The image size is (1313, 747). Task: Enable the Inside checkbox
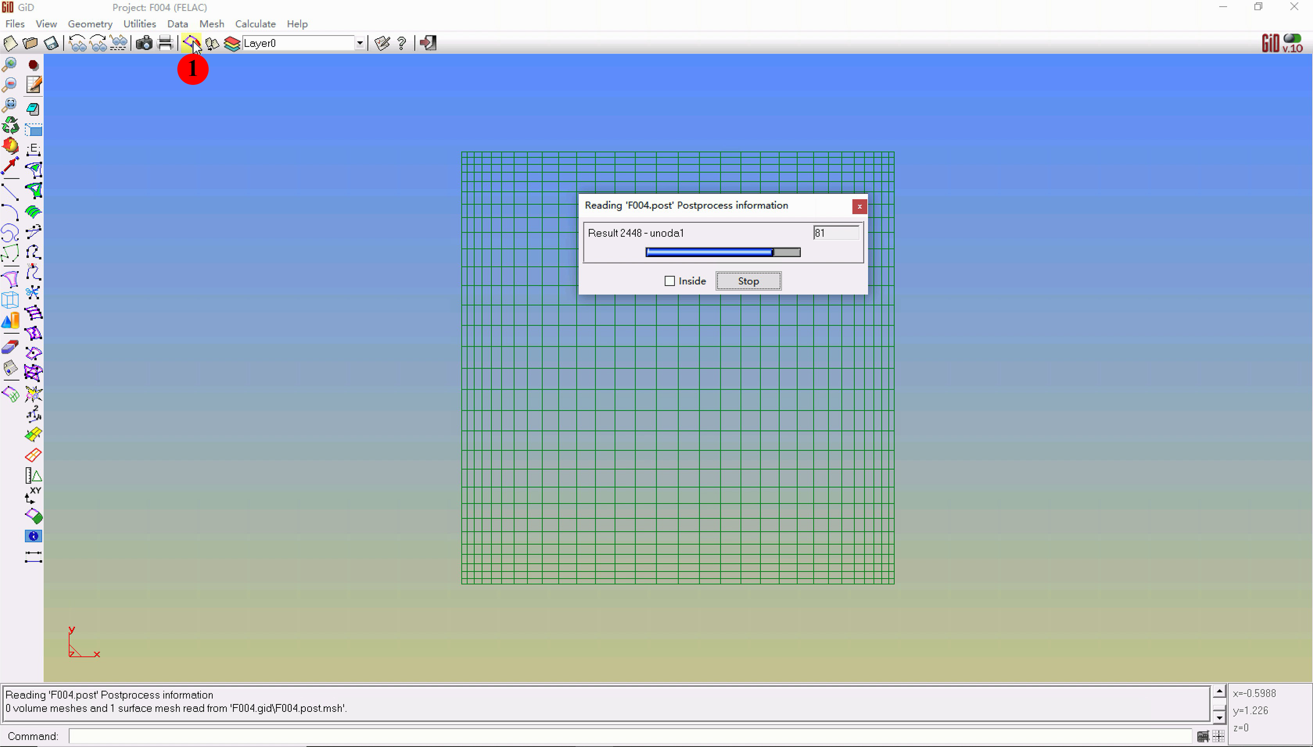(669, 281)
